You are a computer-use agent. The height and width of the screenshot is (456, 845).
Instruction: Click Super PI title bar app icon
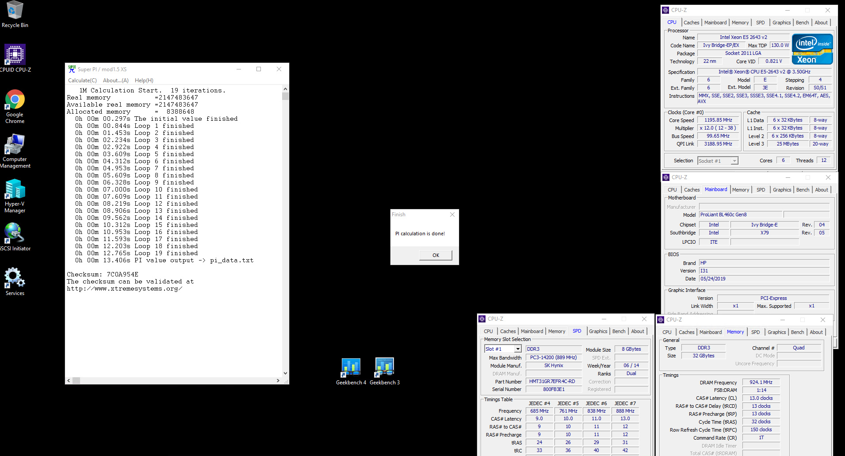coord(72,69)
